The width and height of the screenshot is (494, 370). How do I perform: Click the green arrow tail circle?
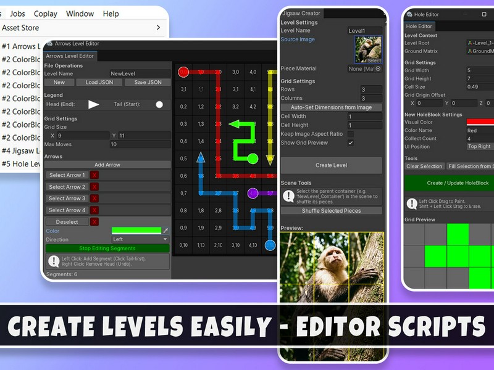pos(253,158)
